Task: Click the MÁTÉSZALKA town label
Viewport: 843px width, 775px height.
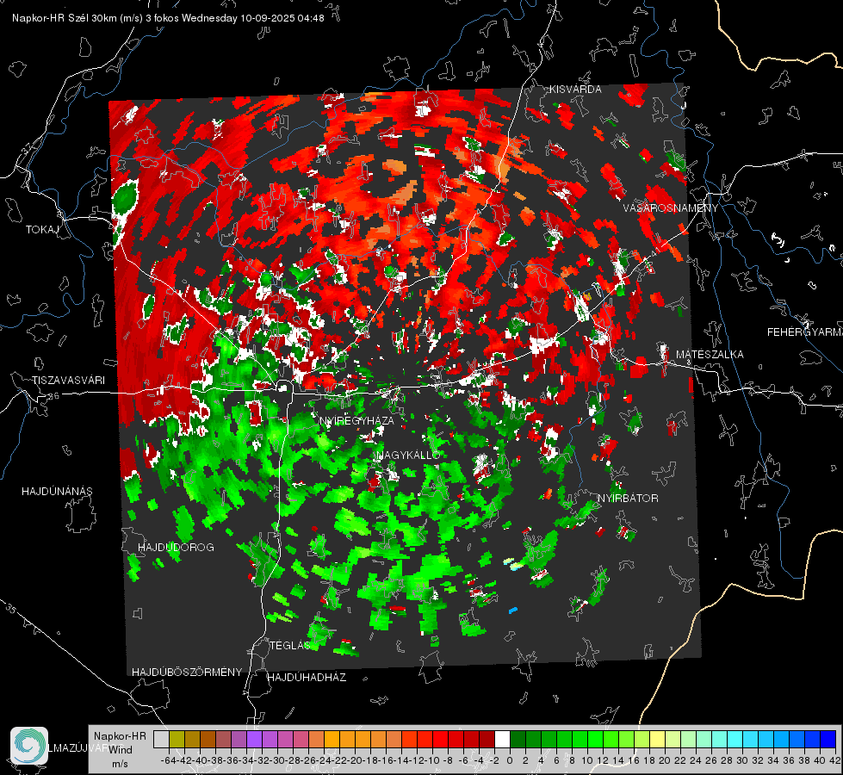Action: click(x=710, y=355)
